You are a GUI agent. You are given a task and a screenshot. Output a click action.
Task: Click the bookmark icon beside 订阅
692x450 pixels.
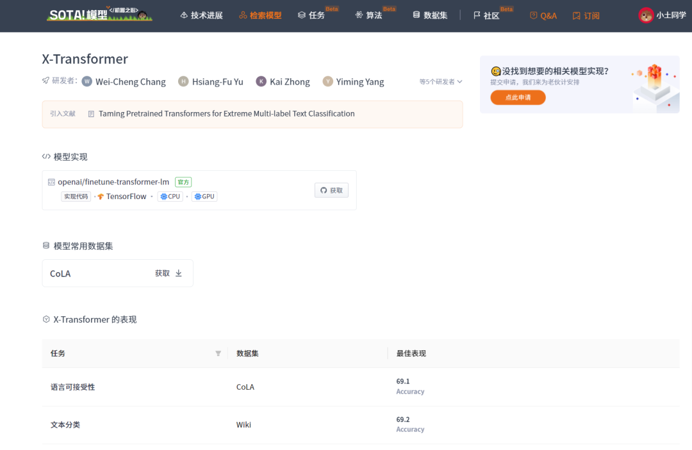[576, 16]
